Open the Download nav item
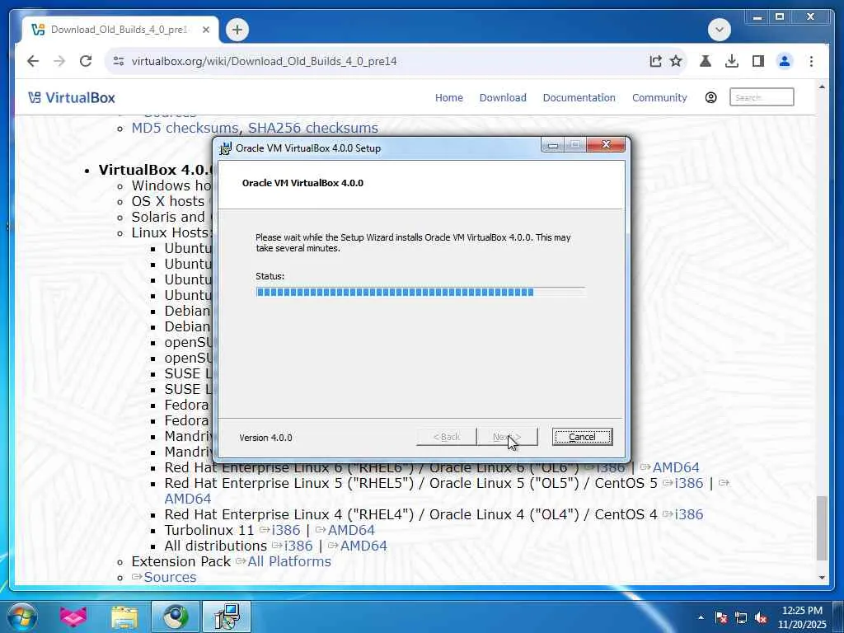 point(503,98)
